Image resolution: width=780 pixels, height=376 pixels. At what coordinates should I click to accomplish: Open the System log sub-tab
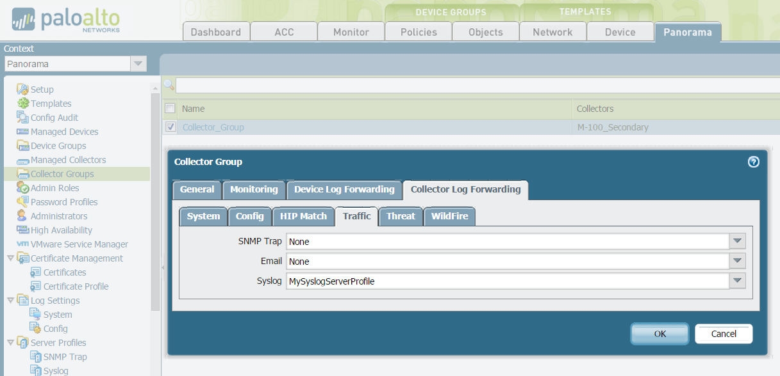[204, 216]
